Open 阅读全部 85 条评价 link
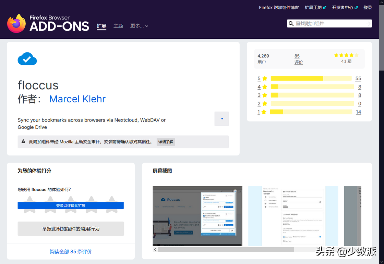Screen dimensions: 384x264 pos(71,252)
